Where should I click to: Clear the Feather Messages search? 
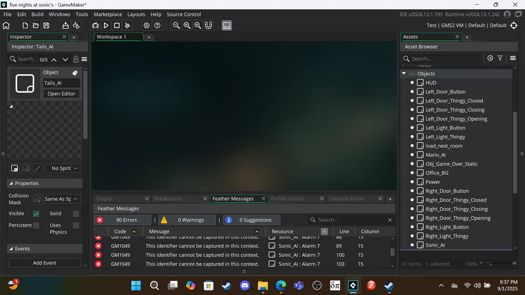click(x=390, y=220)
